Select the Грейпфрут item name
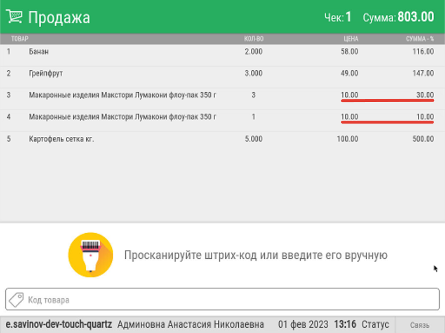 46,73
